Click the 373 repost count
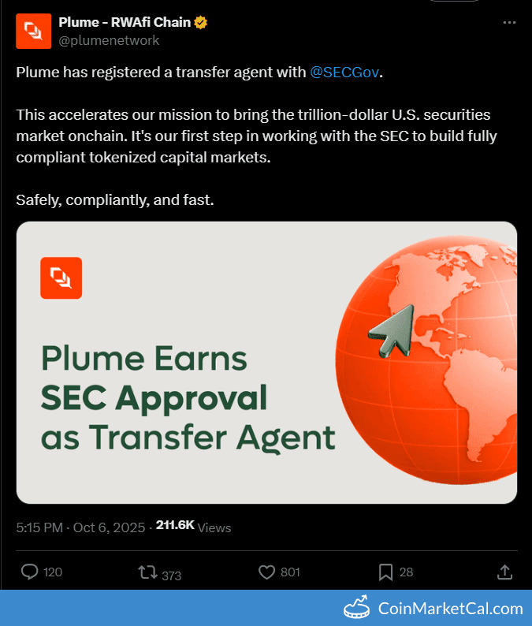Screen dimensions: 532x626 [x=171, y=575]
